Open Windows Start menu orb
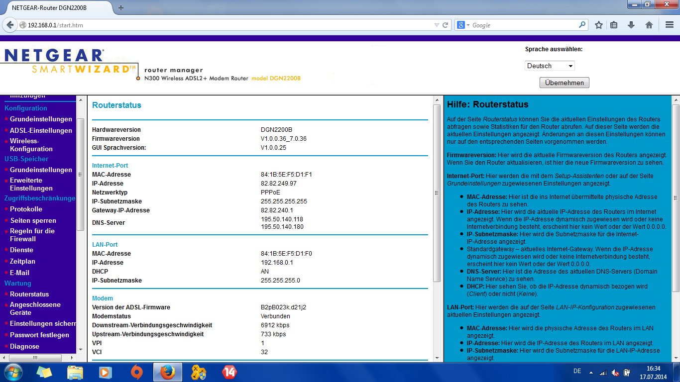Viewport: 680px width, 382px height. pyautogui.click(x=13, y=372)
